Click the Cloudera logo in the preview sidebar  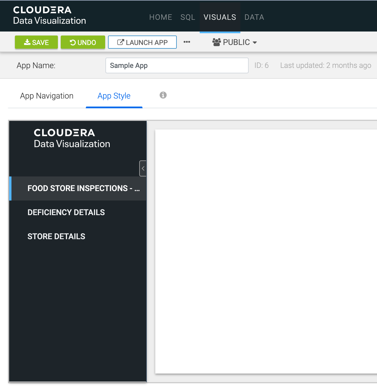(x=72, y=138)
